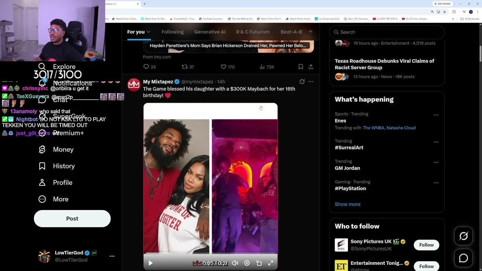Open the FrankerFaceZ bookmark
This screenshot has width=482, height=271.
pyautogui.click(x=182, y=19)
